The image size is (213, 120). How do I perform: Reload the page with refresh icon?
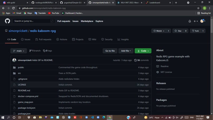13,8
